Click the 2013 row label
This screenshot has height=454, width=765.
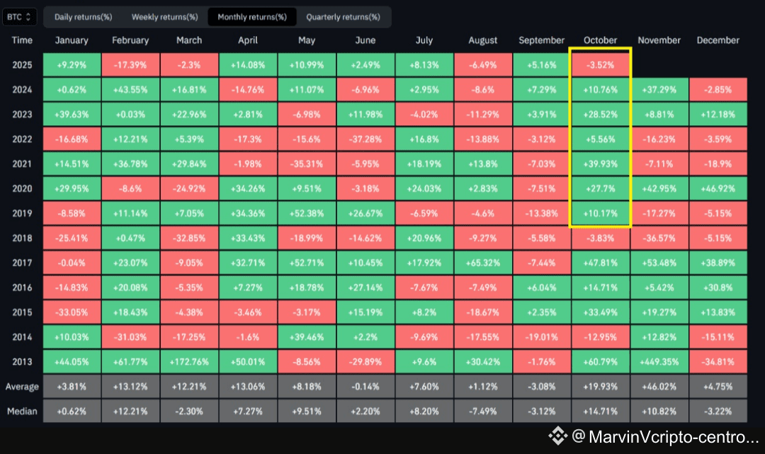pos(22,362)
